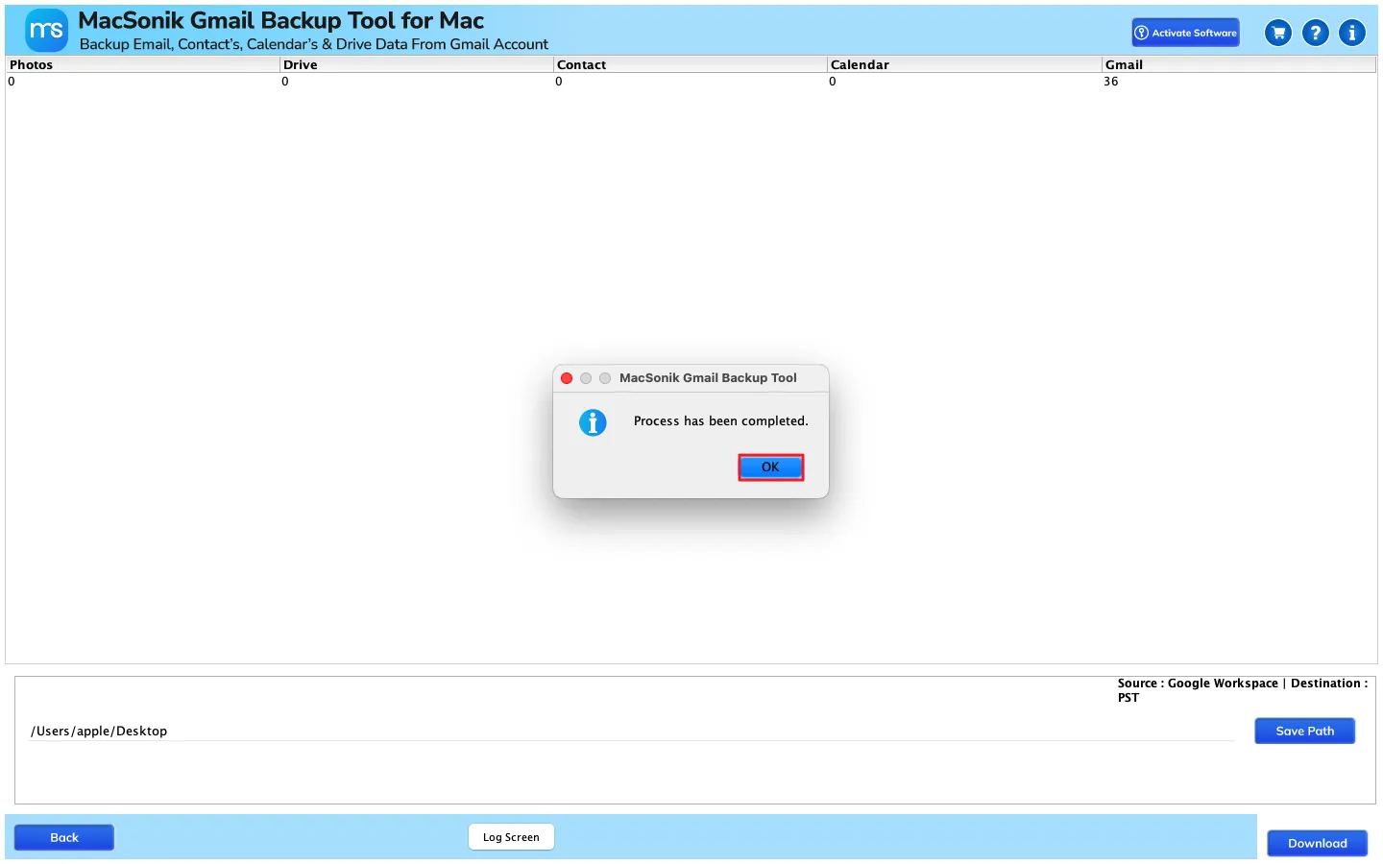Click the Gmail count value 36

(1111, 82)
